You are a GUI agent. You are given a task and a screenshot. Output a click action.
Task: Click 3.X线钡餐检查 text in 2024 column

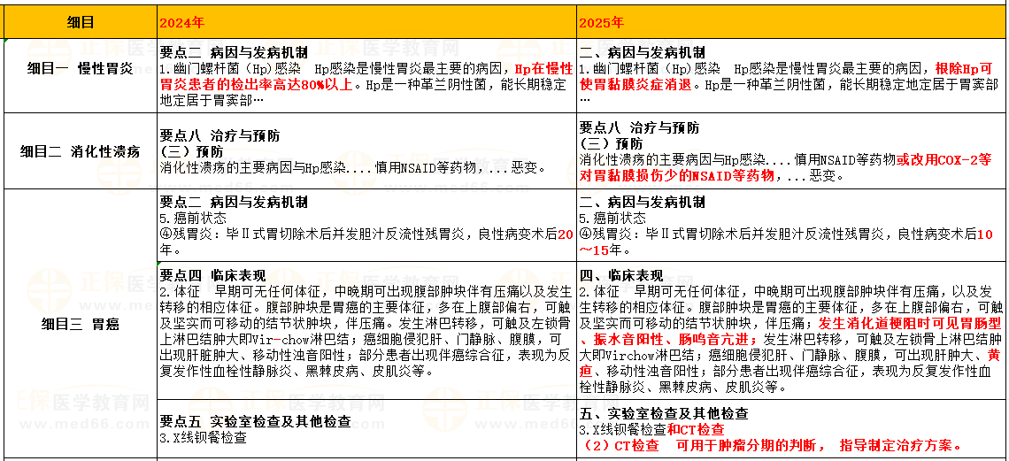click(x=203, y=437)
